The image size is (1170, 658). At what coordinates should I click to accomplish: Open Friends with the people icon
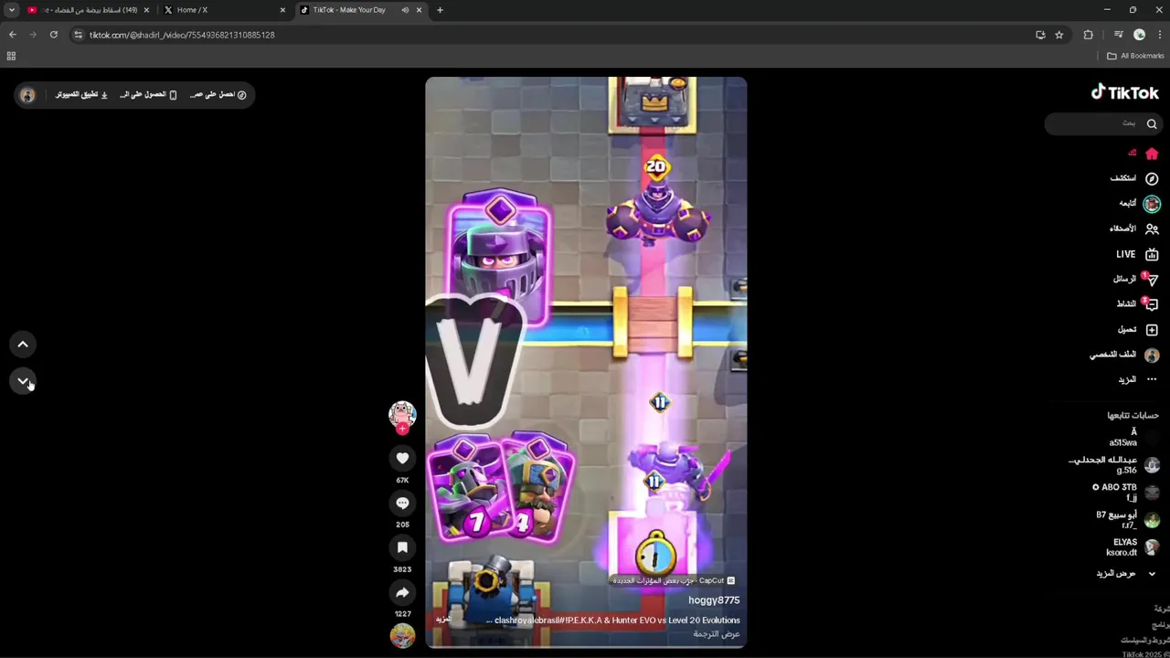click(x=1152, y=228)
